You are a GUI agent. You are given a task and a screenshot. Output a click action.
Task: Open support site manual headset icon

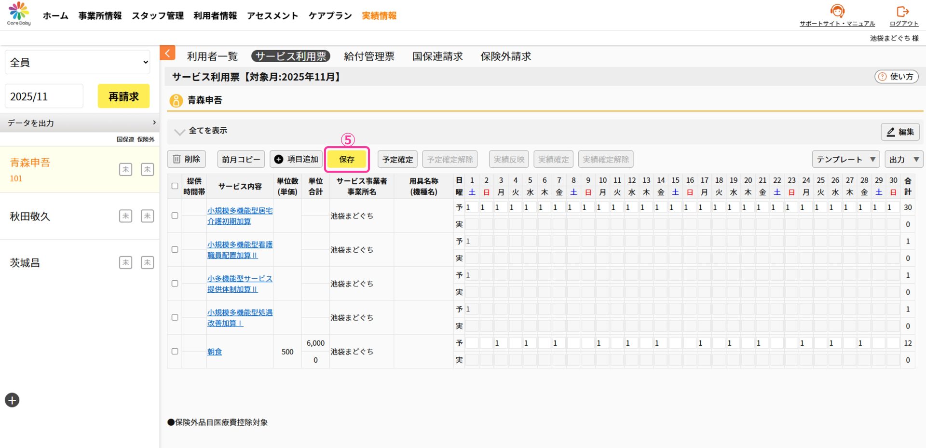pyautogui.click(x=837, y=11)
